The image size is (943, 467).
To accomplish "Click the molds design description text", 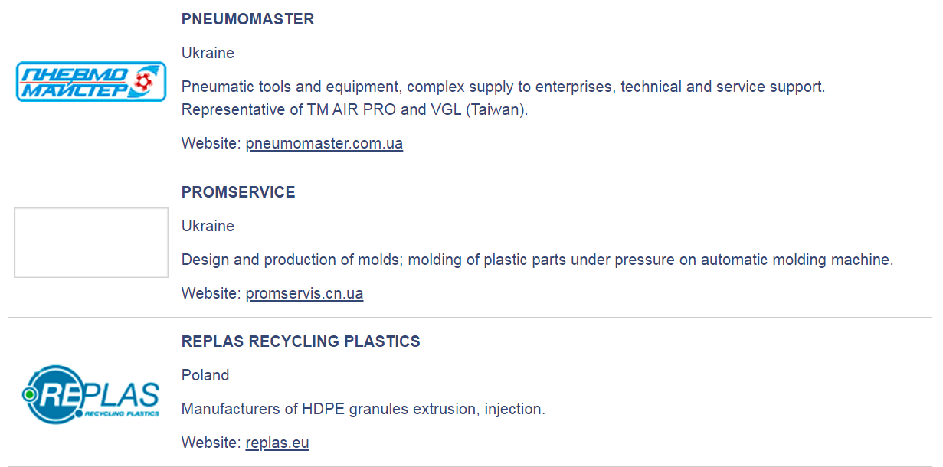I will [537, 260].
